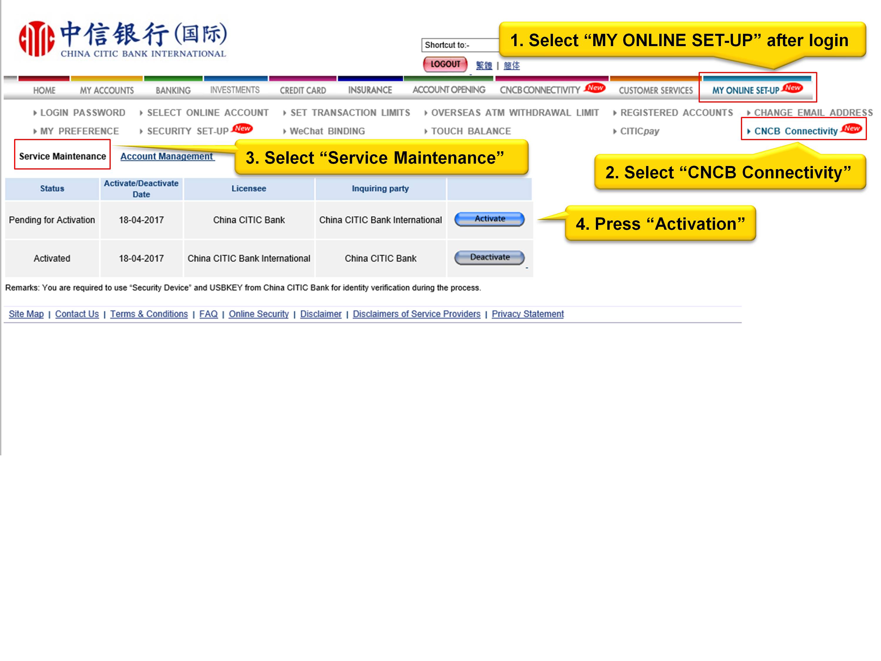Click the Remarks text about Security Device

[x=243, y=288]
